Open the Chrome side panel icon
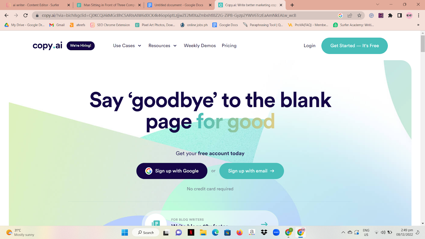The height and width of the screenshot is (239, 425). pos(399,15)
